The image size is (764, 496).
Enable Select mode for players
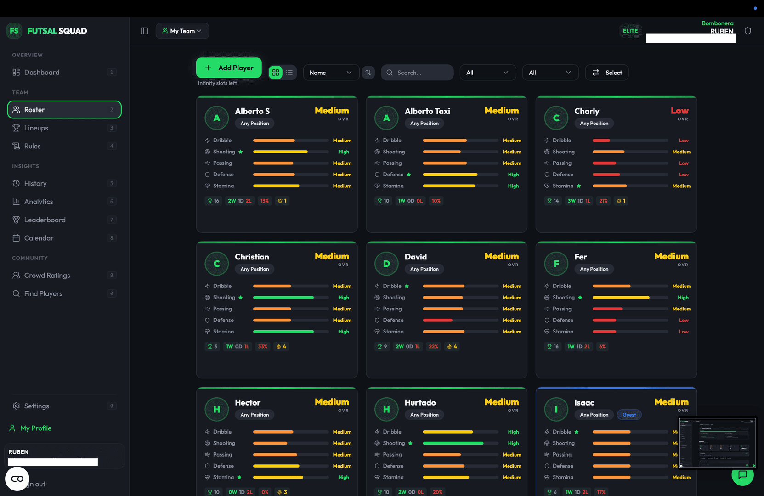pyautogui.click(x=607, y=73)
